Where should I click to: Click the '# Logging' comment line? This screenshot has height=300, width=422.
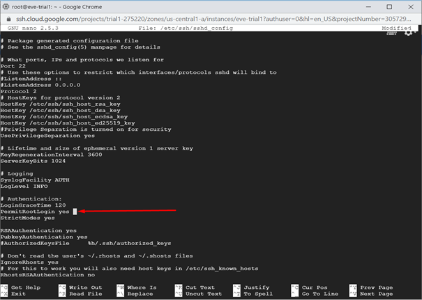(17, 173)
